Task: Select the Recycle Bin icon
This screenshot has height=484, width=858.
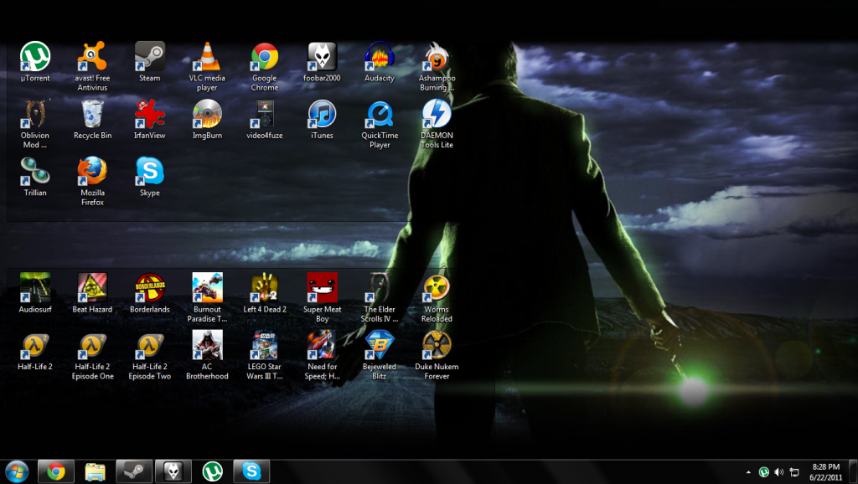Action: point(92,115)
